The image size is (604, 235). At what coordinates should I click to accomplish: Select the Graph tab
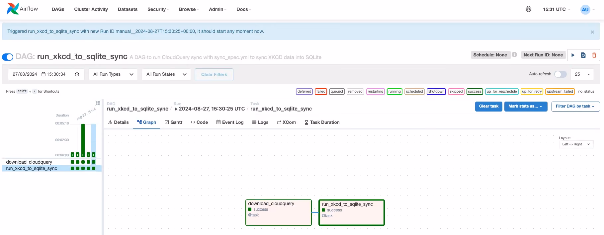pos(146,122)
